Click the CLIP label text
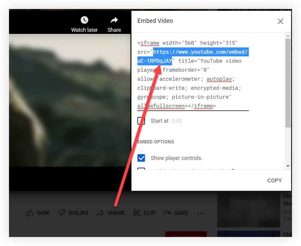Image resolution: width=301 pixels, height=246 pixels. [149, 213]
